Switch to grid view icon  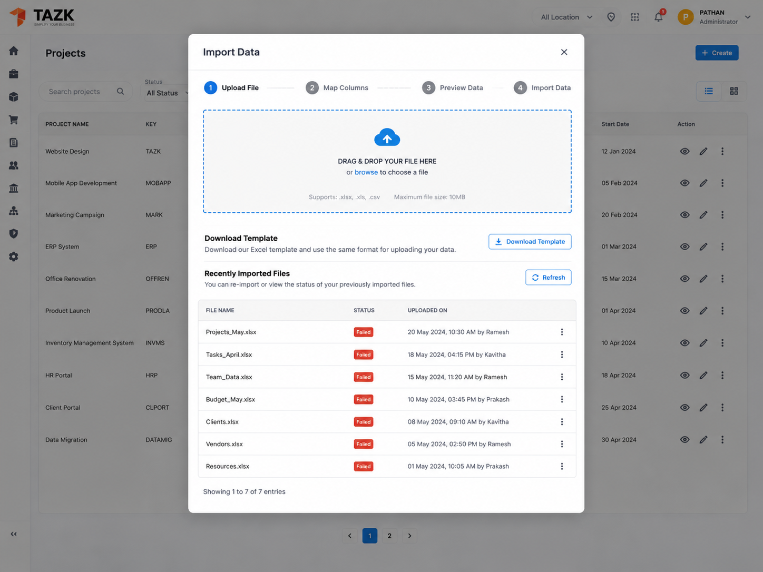point(734,91)
